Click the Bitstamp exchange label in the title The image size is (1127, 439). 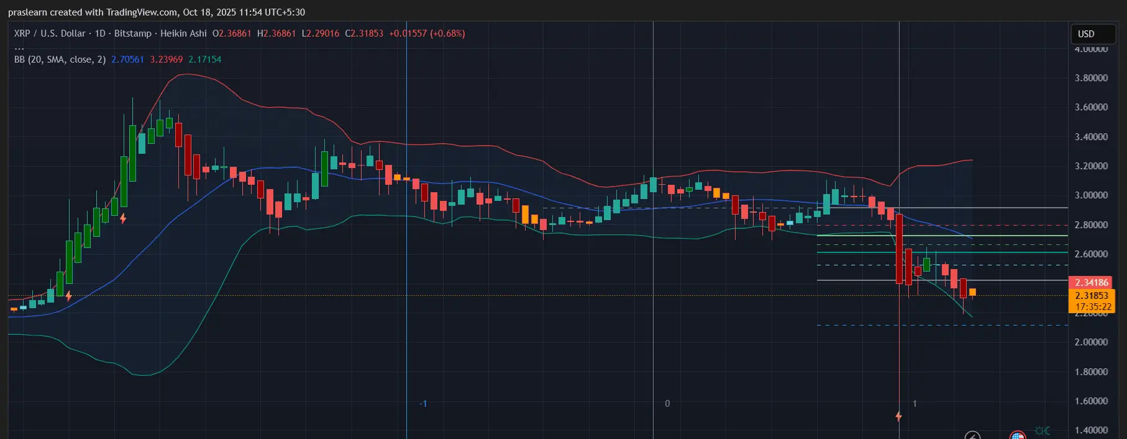(133, 33)
